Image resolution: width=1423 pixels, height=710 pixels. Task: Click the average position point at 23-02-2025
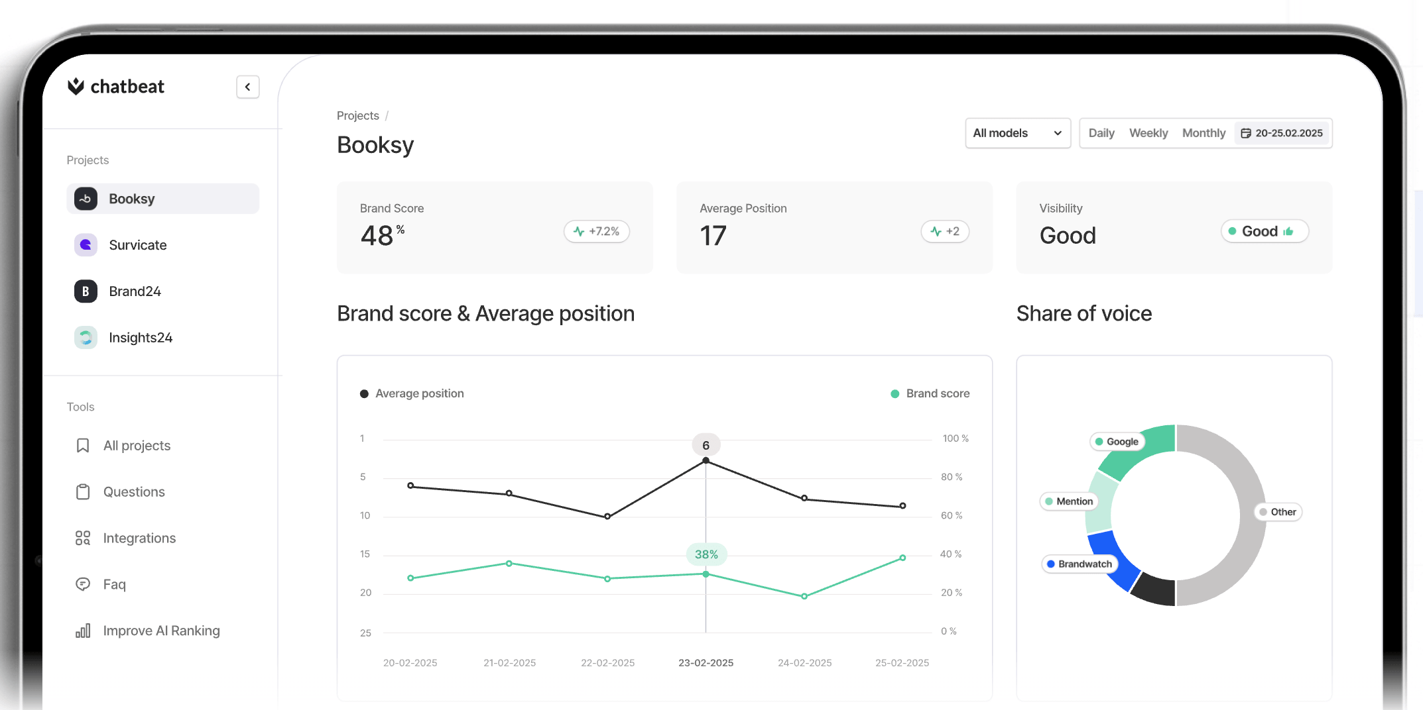pyautogui.click(x=706, y=460)
